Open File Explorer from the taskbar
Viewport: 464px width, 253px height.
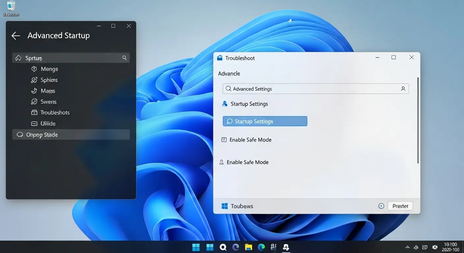(248, 247)
